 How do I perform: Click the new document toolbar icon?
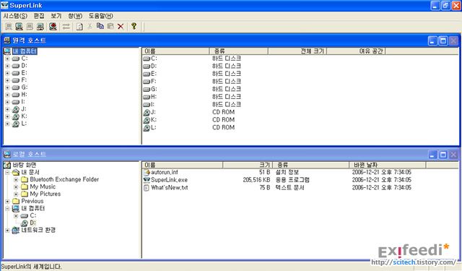coord(79,27)
